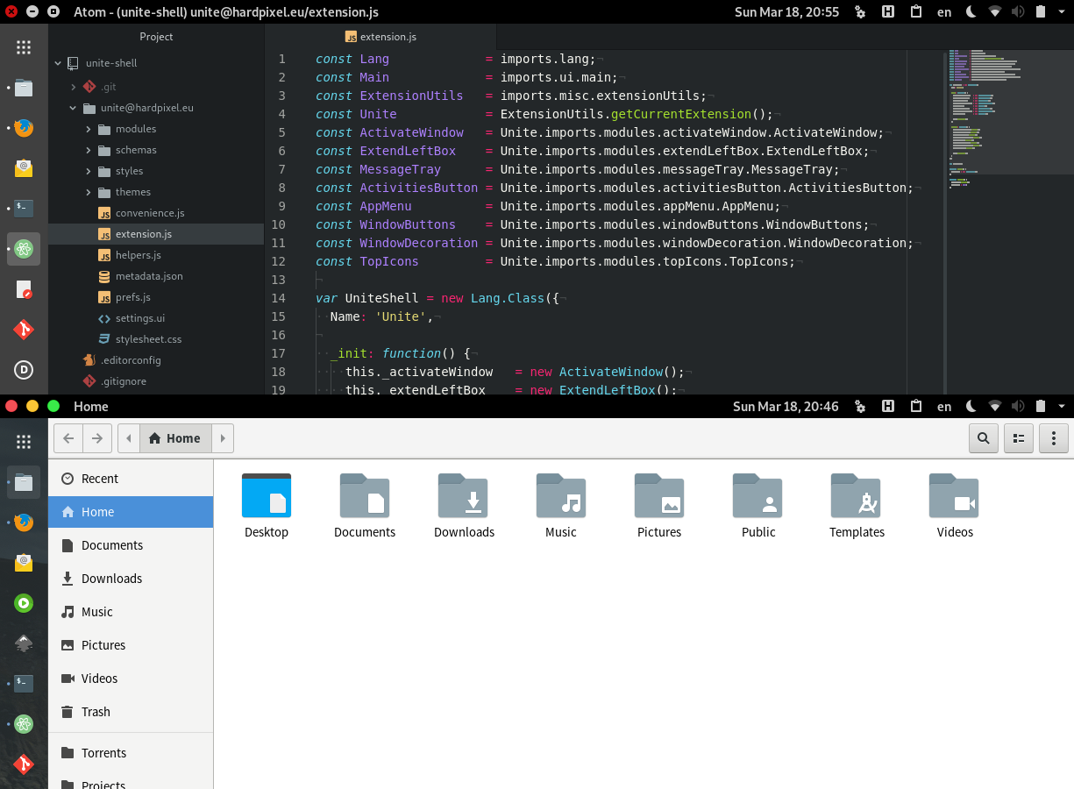Expand the schemas folder
Screen dimensions: 1074x789
(x=89, y=150)
